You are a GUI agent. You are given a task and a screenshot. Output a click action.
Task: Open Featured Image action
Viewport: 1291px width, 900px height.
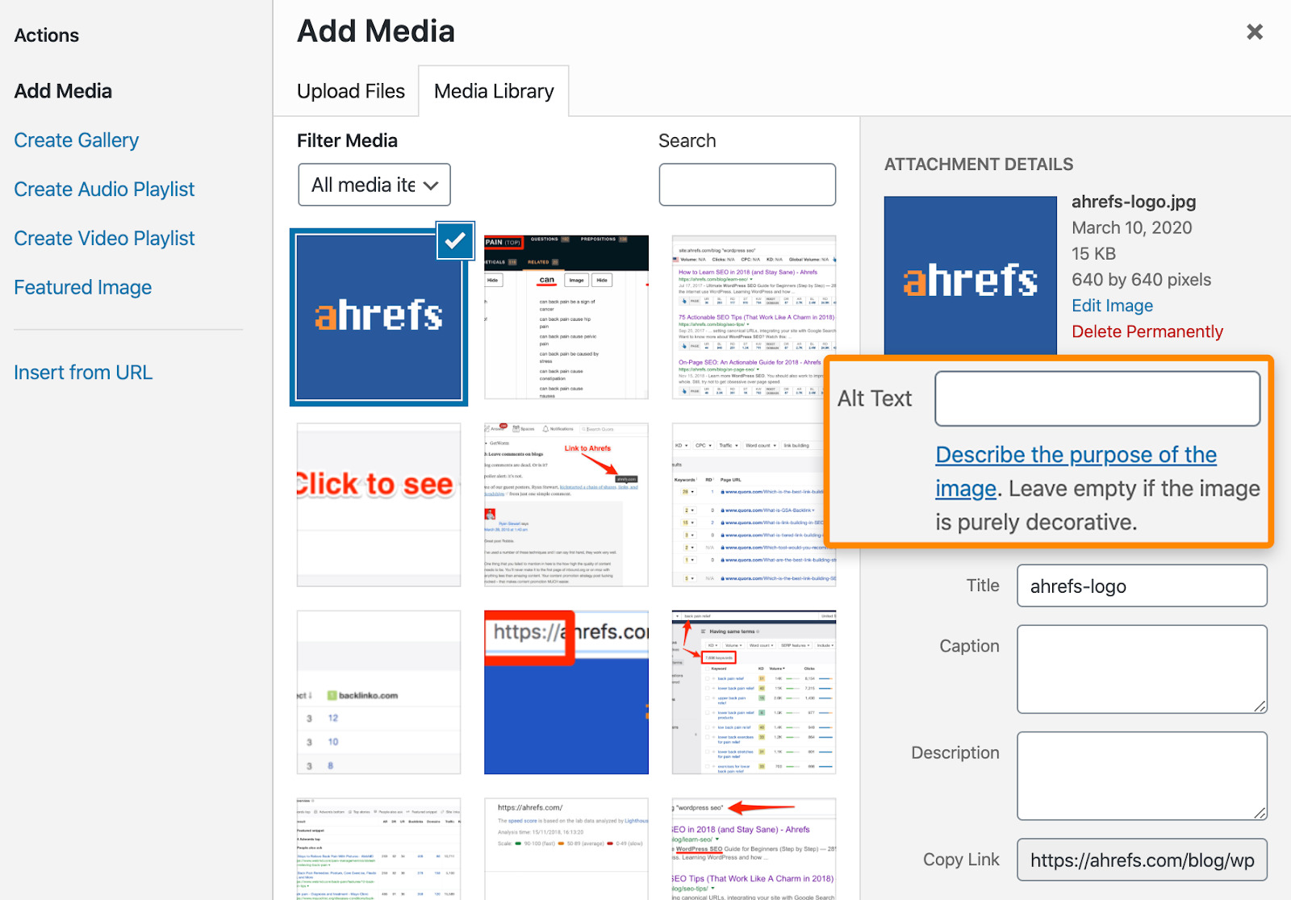[x=82, y=287]
